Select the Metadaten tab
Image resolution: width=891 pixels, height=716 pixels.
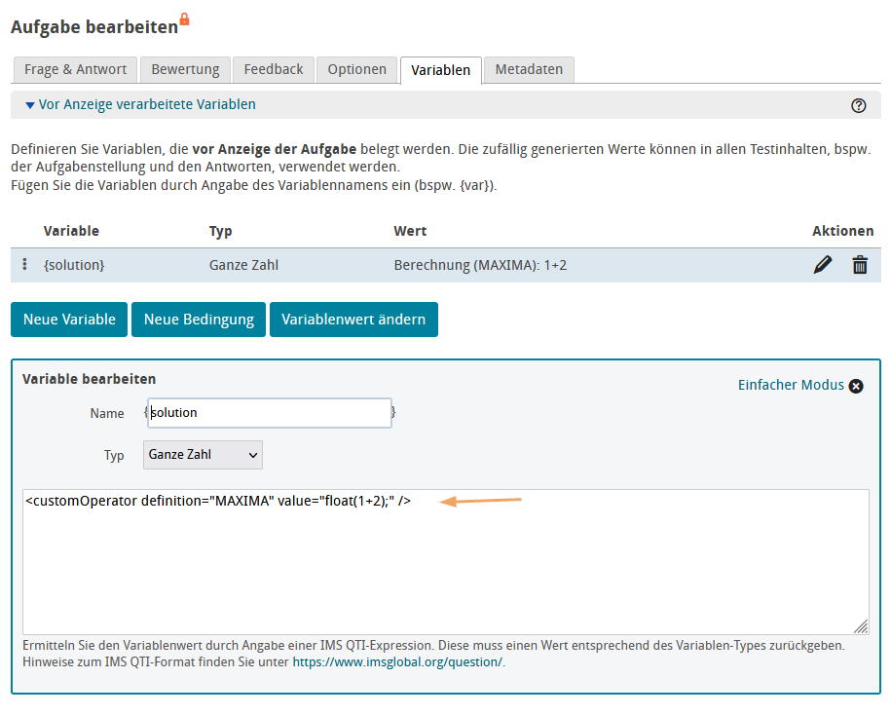(x=529, y=69)
